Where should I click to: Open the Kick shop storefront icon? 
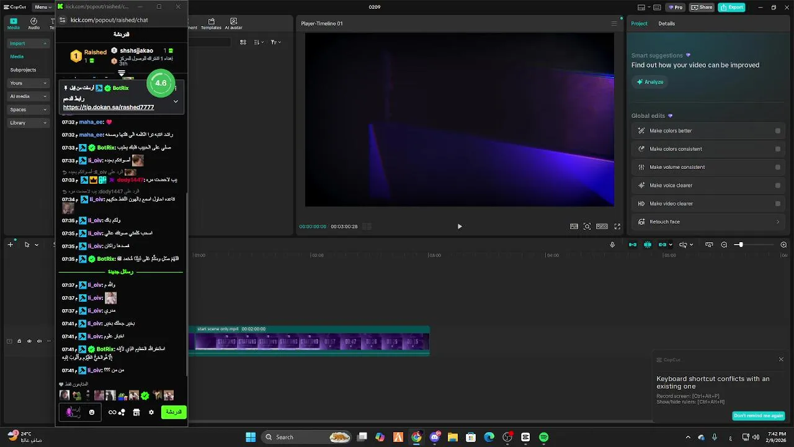(x=136, y=412)
